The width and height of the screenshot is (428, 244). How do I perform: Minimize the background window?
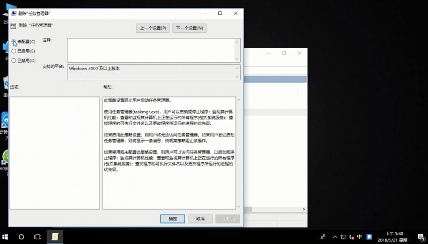tap(269, 53)
